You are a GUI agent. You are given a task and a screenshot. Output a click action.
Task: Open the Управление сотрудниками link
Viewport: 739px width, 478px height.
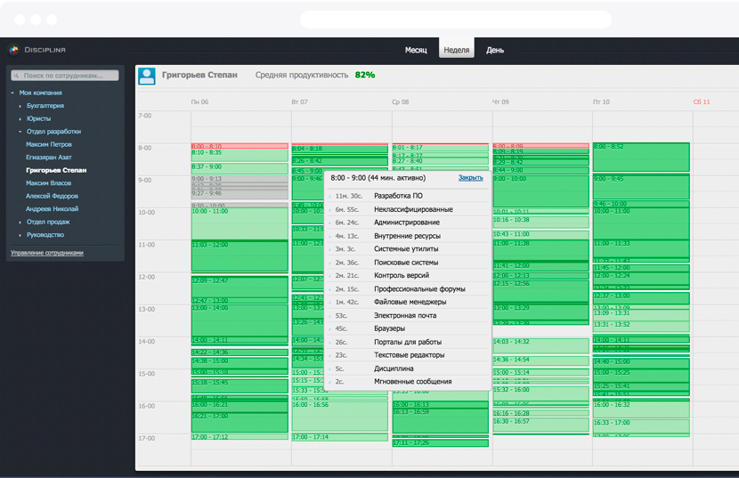coord(47,253)
